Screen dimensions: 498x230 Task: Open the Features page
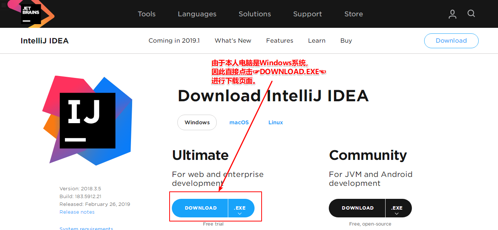(x=279, y=40)
